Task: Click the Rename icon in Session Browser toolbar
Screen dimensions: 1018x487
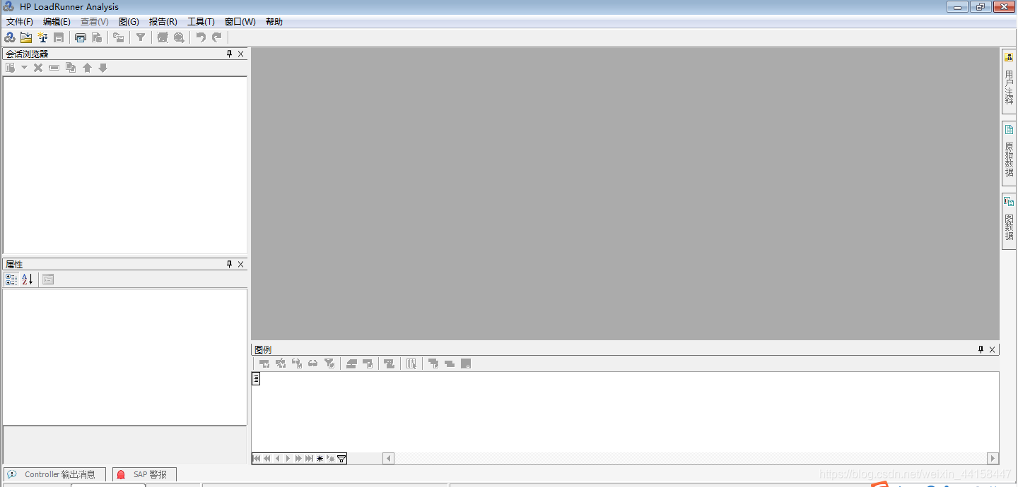Action: [54, 68]
